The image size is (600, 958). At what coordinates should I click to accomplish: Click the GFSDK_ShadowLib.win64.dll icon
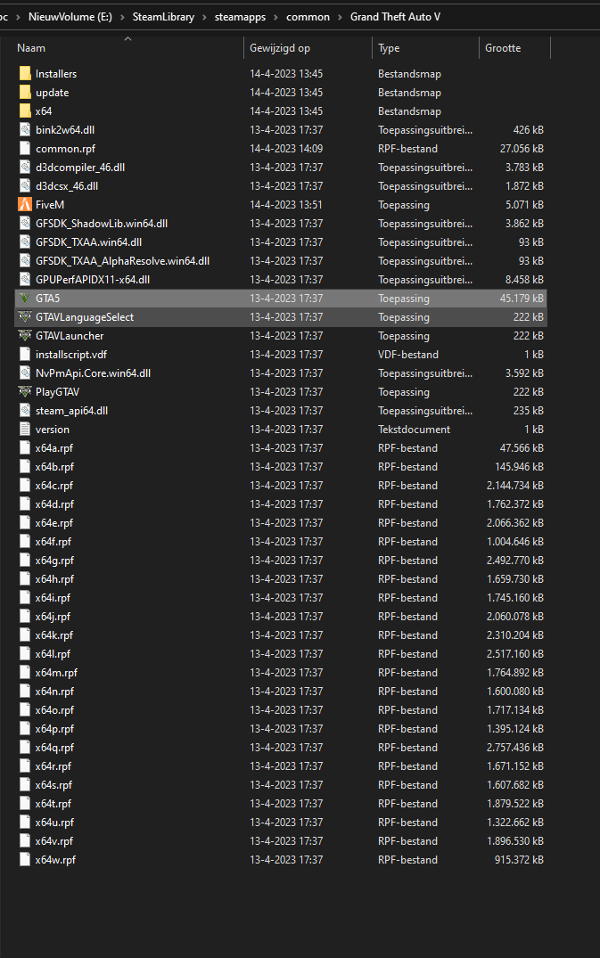pos(25,224)
